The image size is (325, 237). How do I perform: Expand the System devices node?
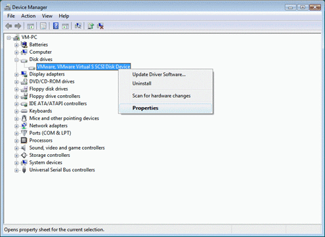(16, 163)
